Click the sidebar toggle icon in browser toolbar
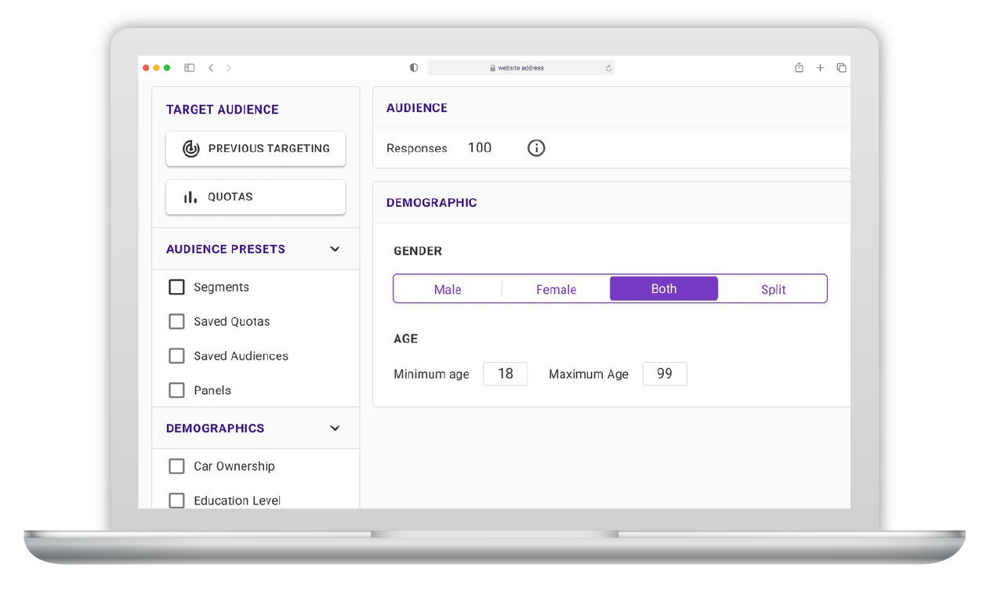 point(190,68)
